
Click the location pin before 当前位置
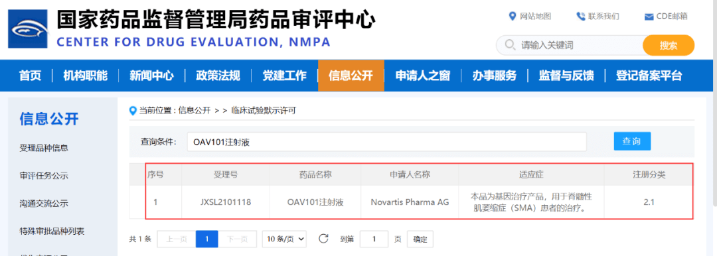[133, 110]
